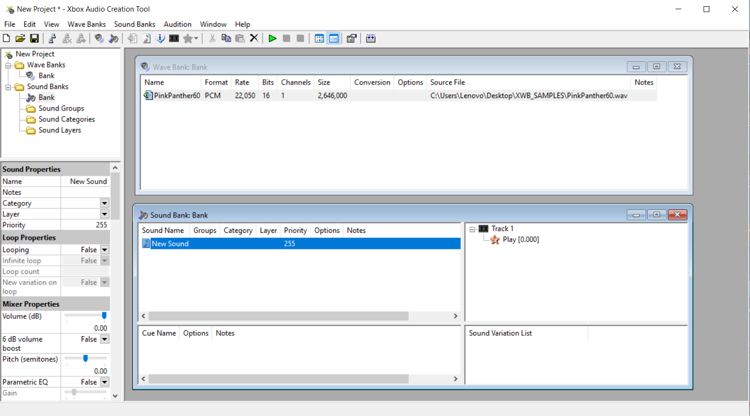
Task: Click the New Project toolbar icon
Action: tap(7, 39)
